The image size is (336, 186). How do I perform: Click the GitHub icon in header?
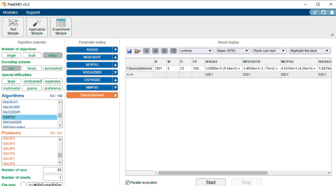324,12
